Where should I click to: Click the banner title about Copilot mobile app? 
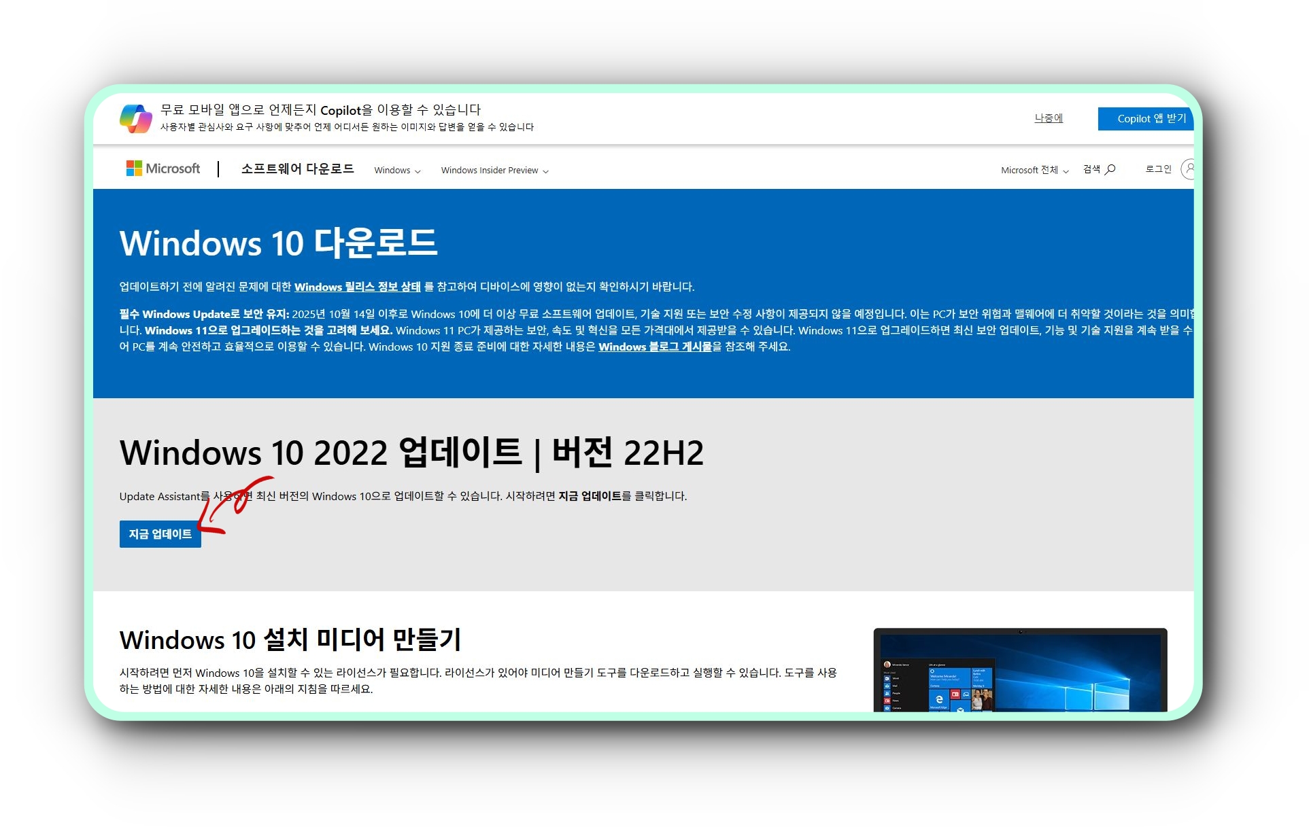(320, 109)
